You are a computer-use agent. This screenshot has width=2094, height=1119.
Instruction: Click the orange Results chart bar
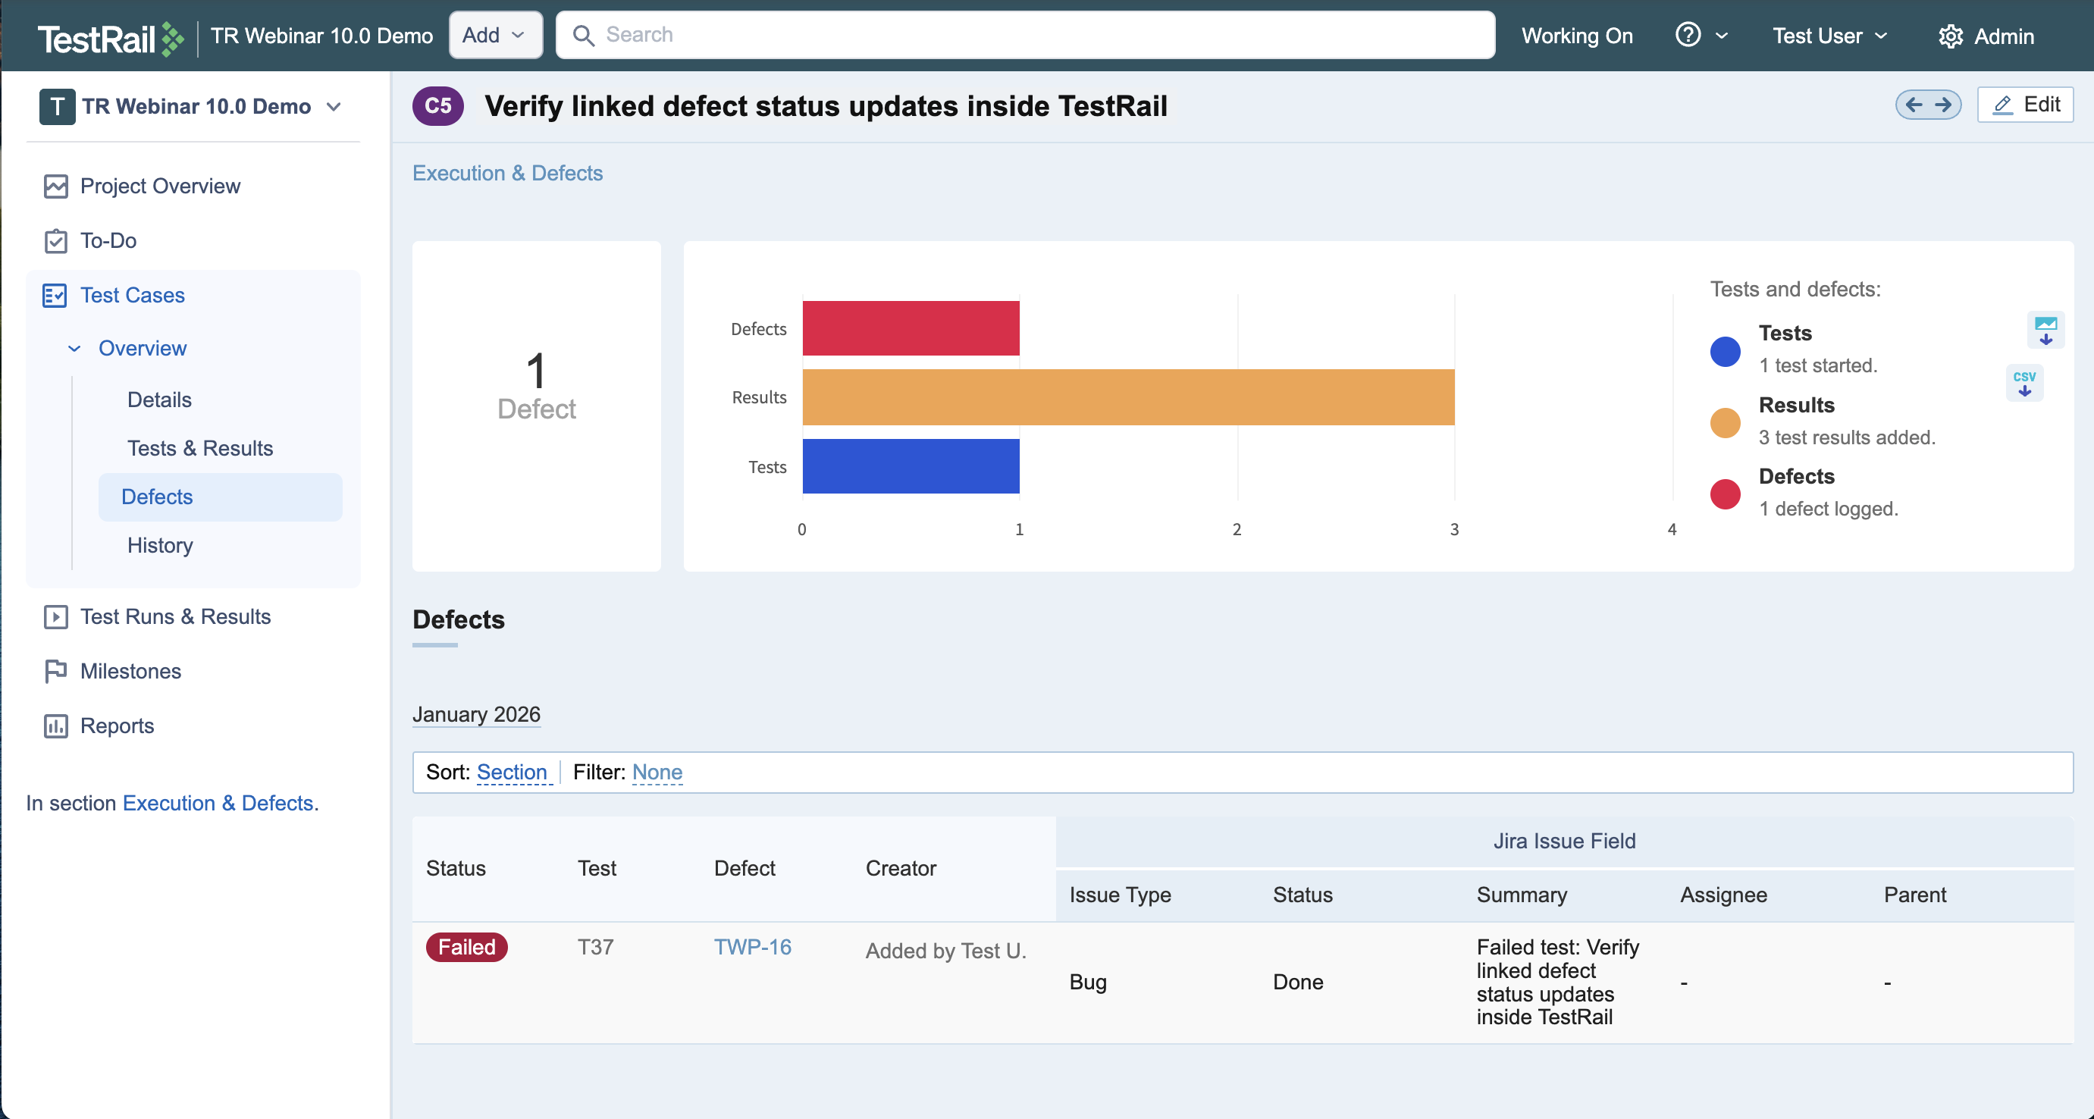(1128, 397)
